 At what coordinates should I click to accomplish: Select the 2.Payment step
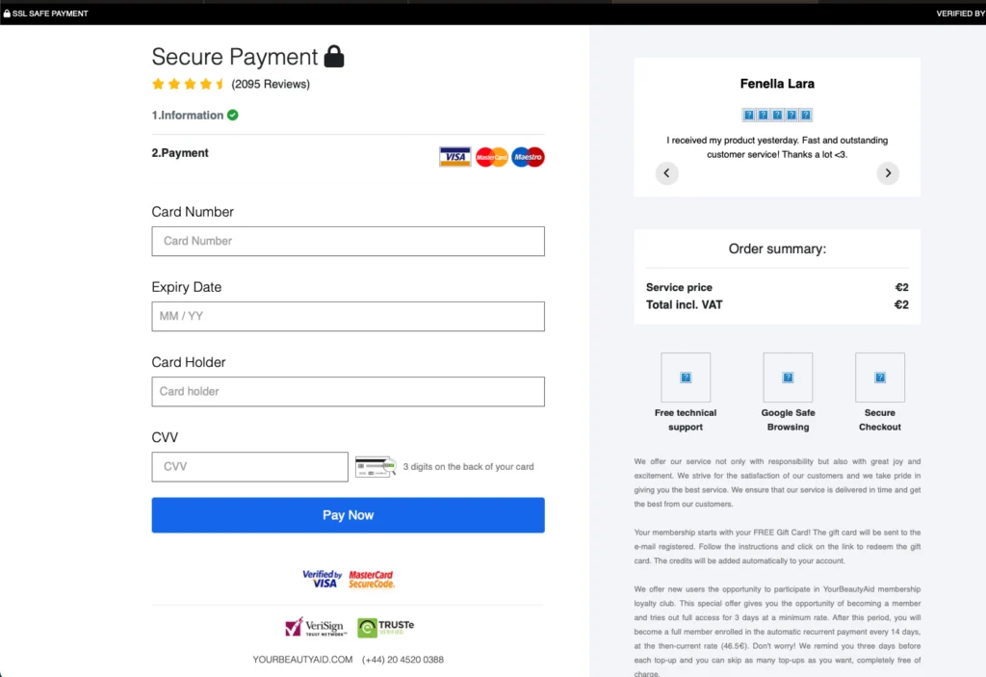click(180, 153)
